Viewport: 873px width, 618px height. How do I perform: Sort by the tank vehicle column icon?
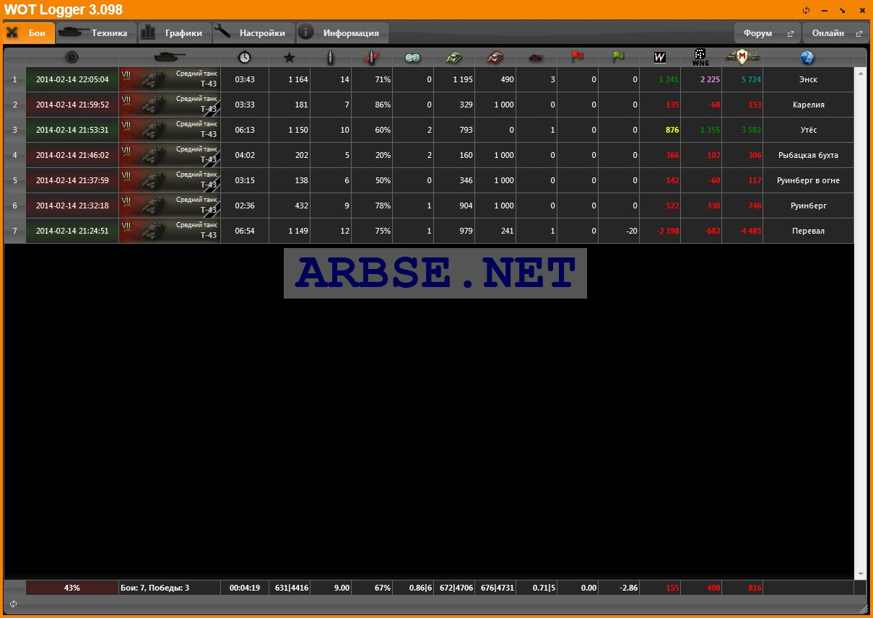[x=170, y=57]
